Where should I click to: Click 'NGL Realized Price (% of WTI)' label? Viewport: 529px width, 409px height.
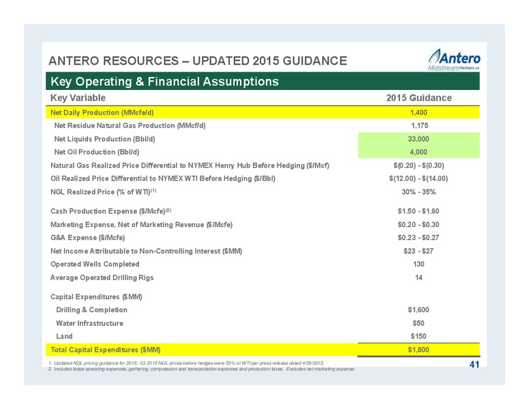[x=103, y=192]
